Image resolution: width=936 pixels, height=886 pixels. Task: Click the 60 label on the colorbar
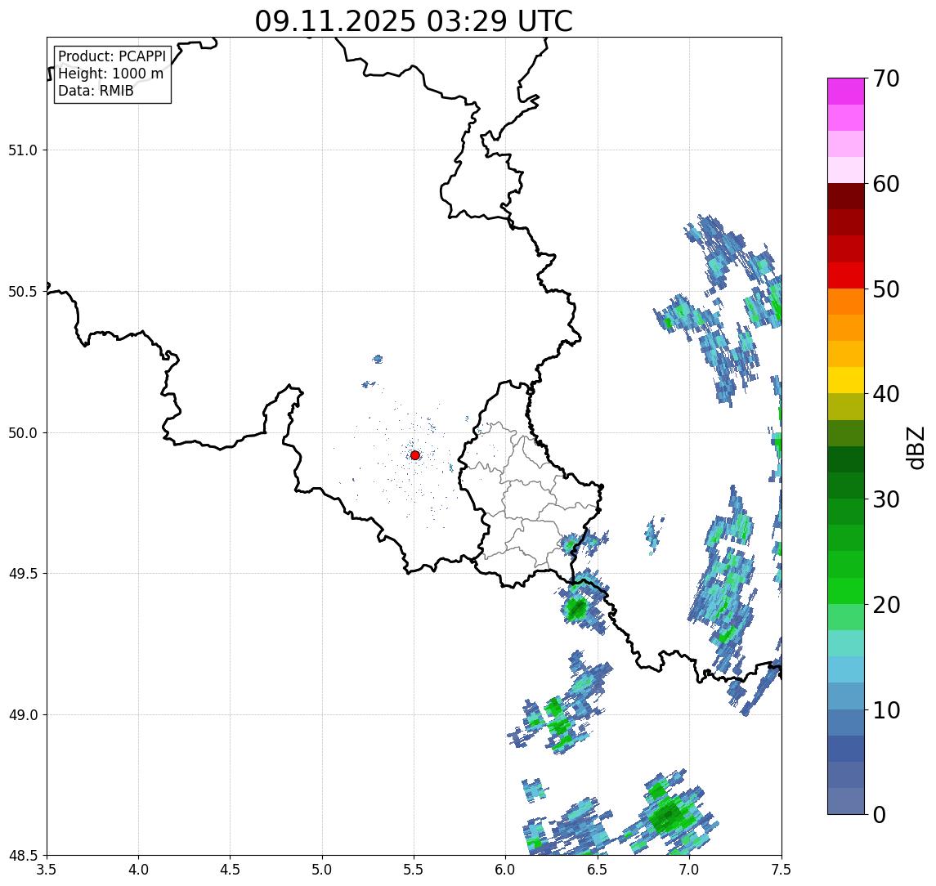coord(886,184)
